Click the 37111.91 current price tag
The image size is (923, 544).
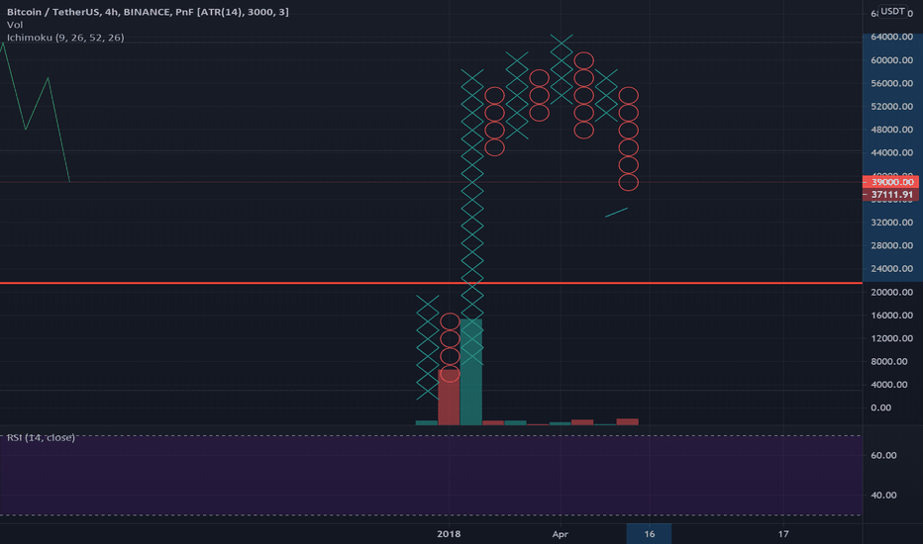pyautogui.click(x=890, y=195)
